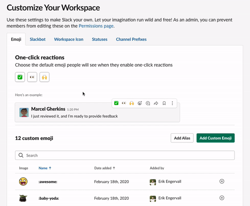
Task: Click checkmark reaction in message hover toolbar
Action: click(116, 103)
